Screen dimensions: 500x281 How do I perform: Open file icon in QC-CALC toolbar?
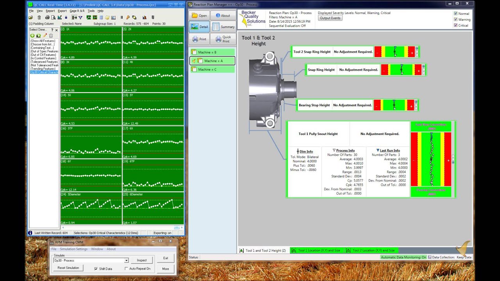tap(30, 18)
